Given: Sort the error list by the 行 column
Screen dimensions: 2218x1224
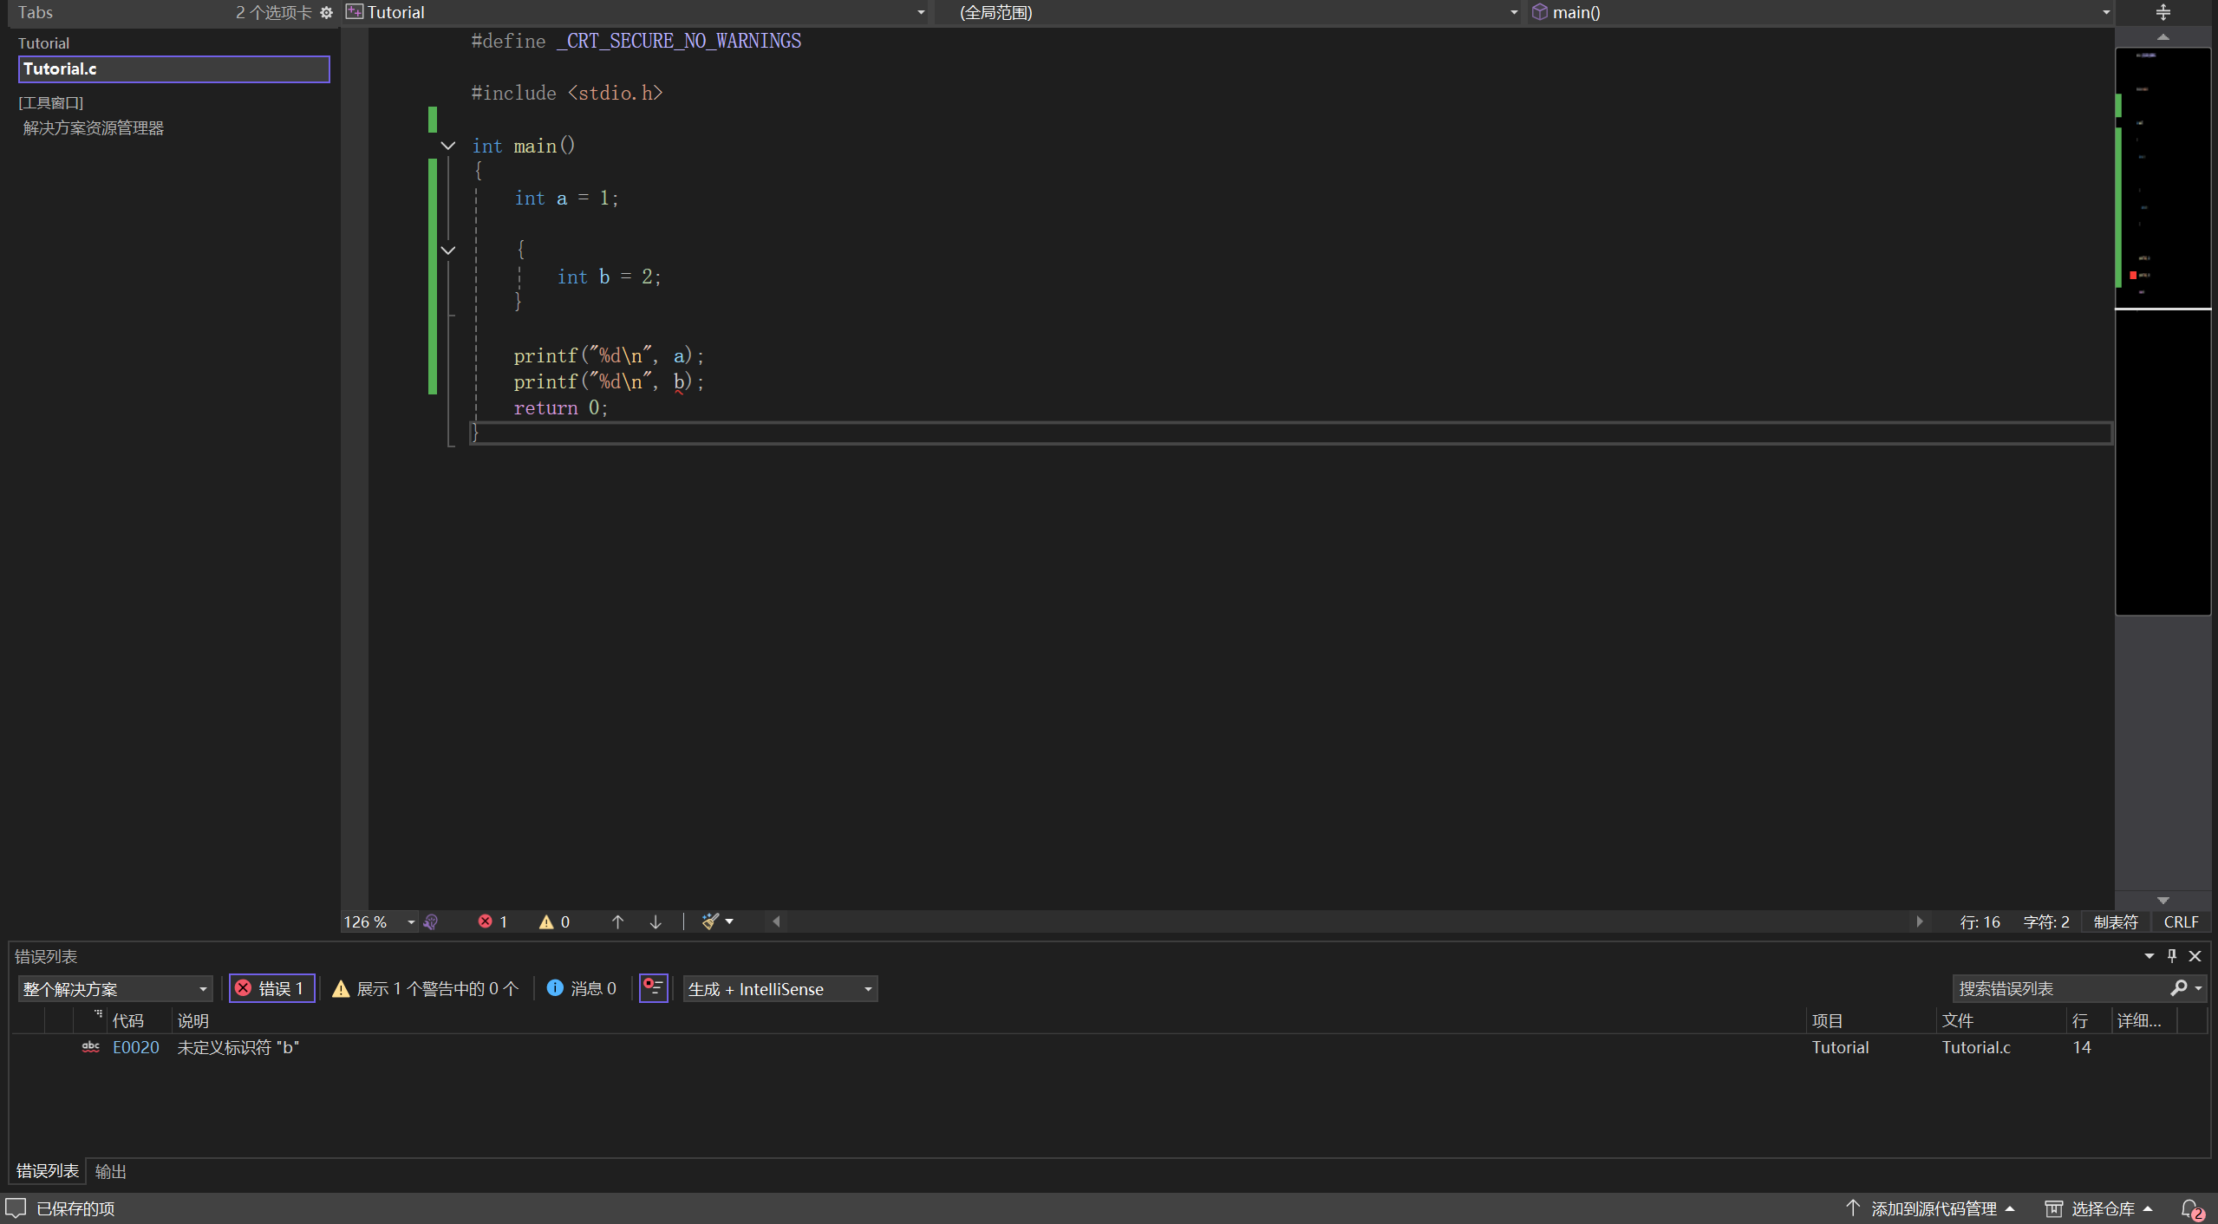Looking at the screenshot, I should [x=2089, y=1021].
